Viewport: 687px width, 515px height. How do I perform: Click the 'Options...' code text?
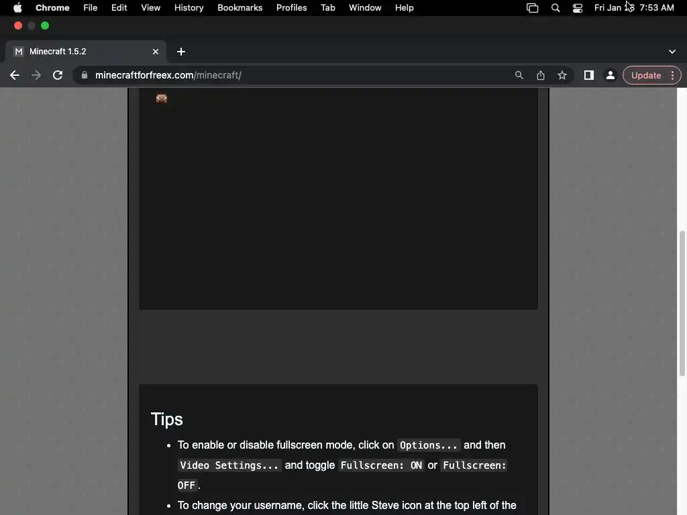tap(429, 445)
